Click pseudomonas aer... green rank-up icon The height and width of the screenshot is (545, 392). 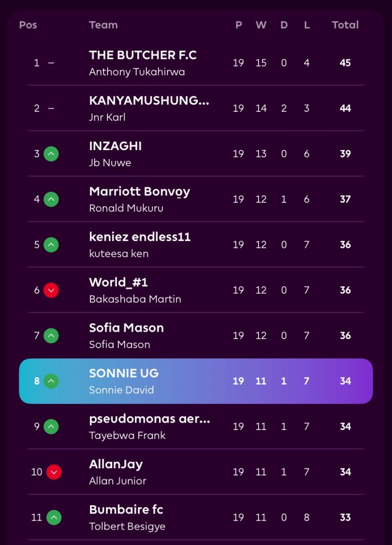pos(51,427)
